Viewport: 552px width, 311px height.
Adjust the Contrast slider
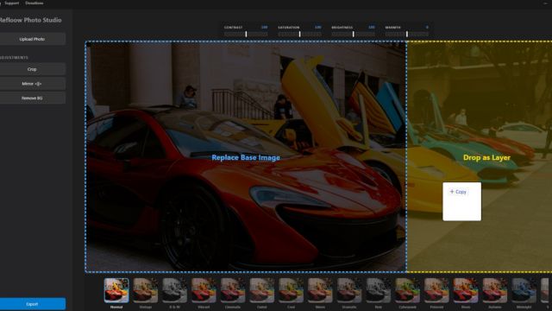coord(246,35)
